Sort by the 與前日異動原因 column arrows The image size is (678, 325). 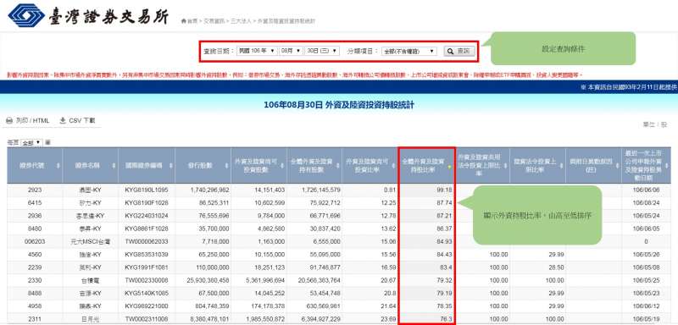[617, 166]
